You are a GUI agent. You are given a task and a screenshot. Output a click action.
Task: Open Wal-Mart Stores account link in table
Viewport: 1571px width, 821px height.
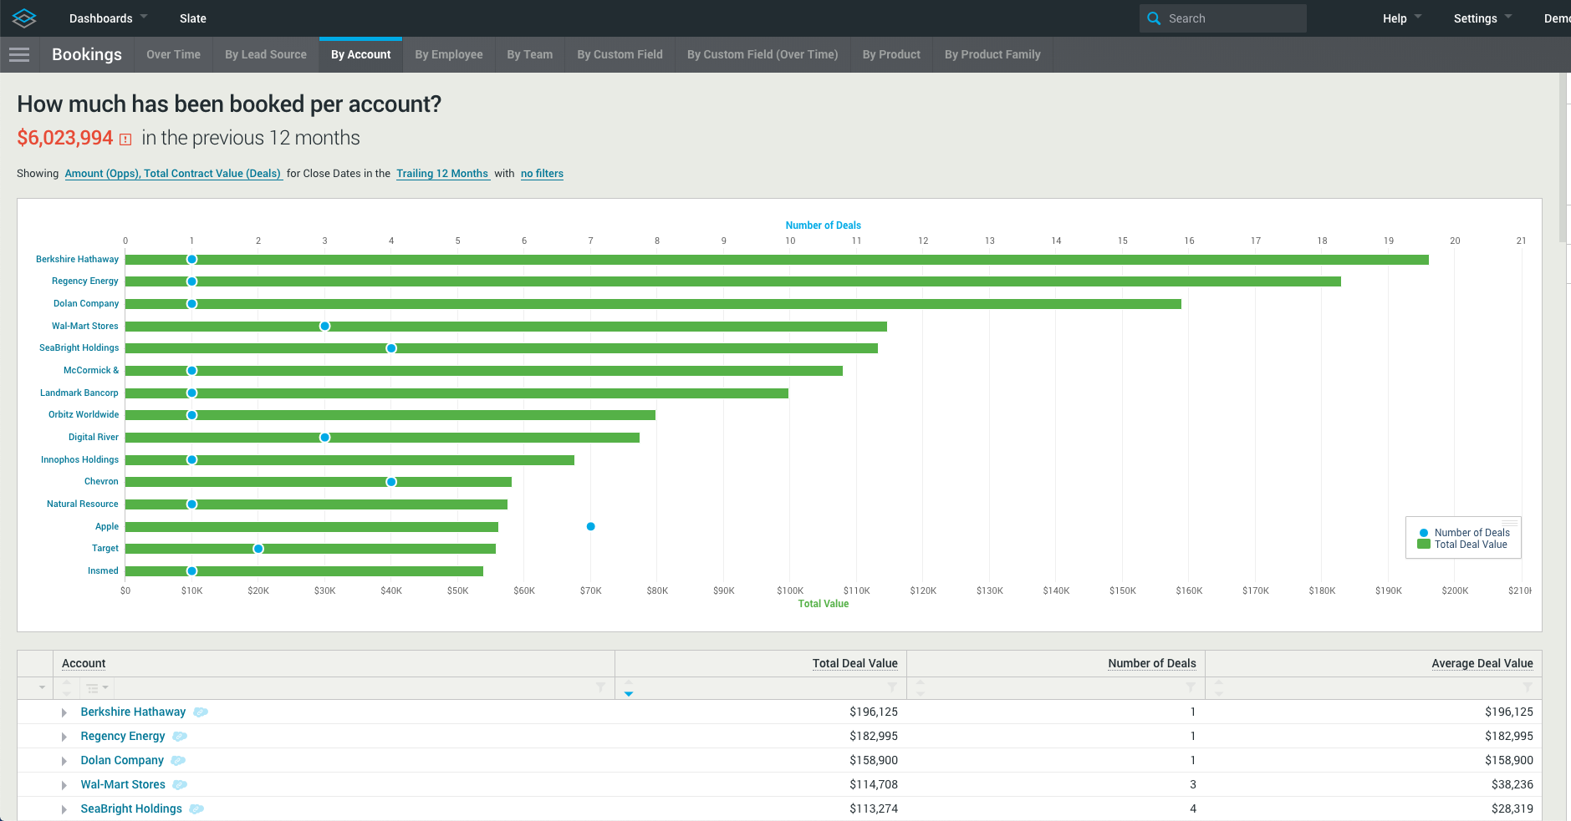[x=123, y=785]
